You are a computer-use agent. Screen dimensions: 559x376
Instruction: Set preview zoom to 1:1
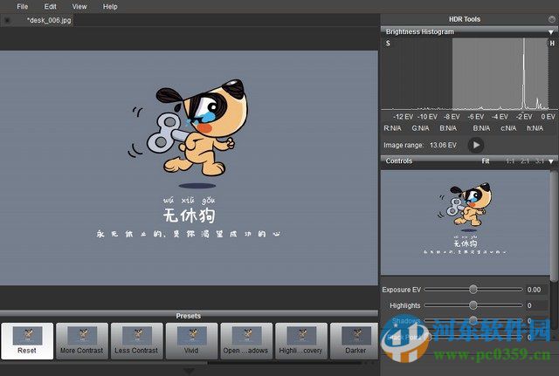tap(510, 161)
